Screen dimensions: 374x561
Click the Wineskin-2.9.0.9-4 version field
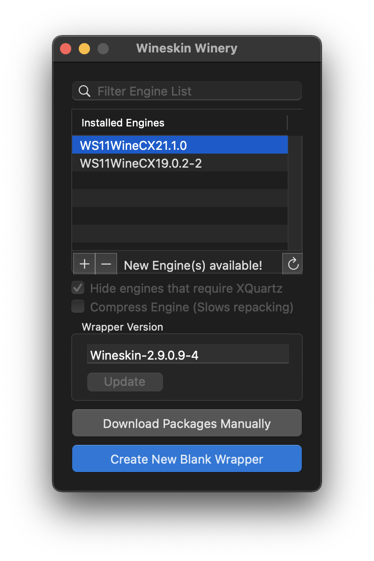[x=187, y=354]
